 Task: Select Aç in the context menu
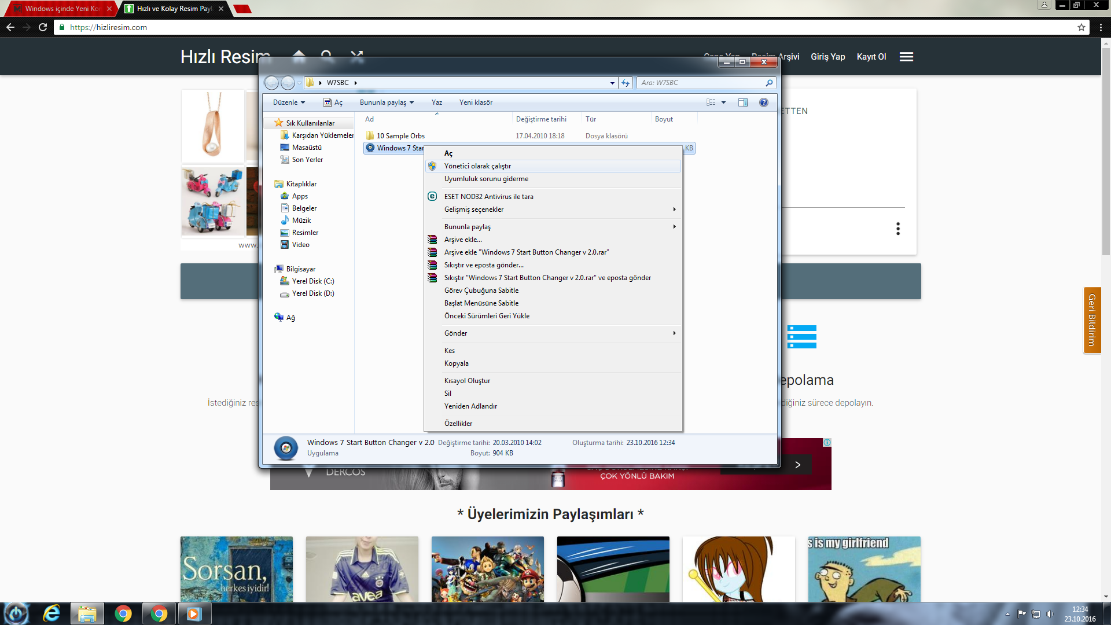click(x=553, y=153)
